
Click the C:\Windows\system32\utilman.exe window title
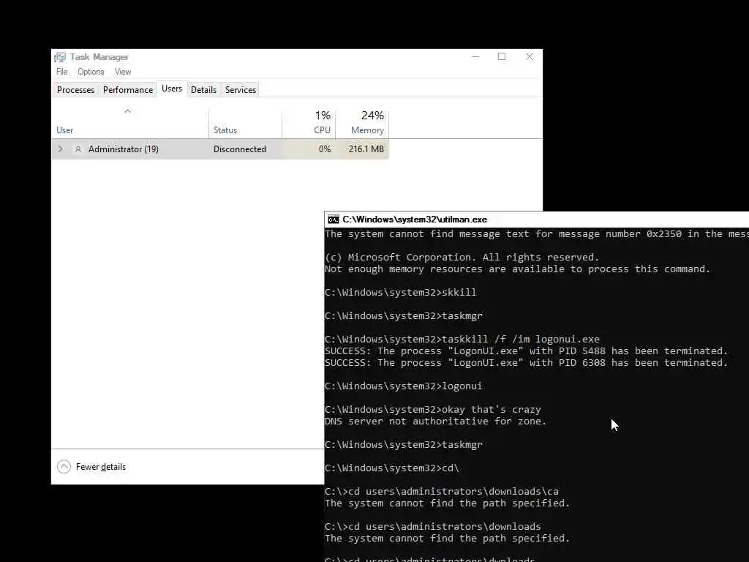pos(415,220)
